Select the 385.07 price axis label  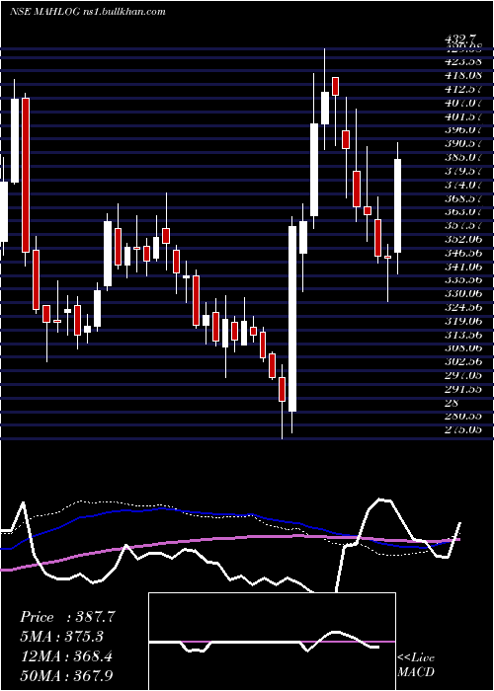(x=463, y=157)
